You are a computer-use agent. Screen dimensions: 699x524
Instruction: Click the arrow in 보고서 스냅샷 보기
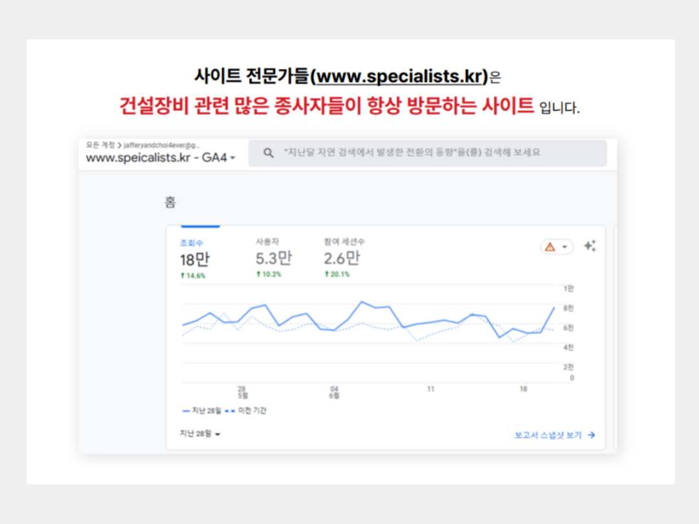591,435
